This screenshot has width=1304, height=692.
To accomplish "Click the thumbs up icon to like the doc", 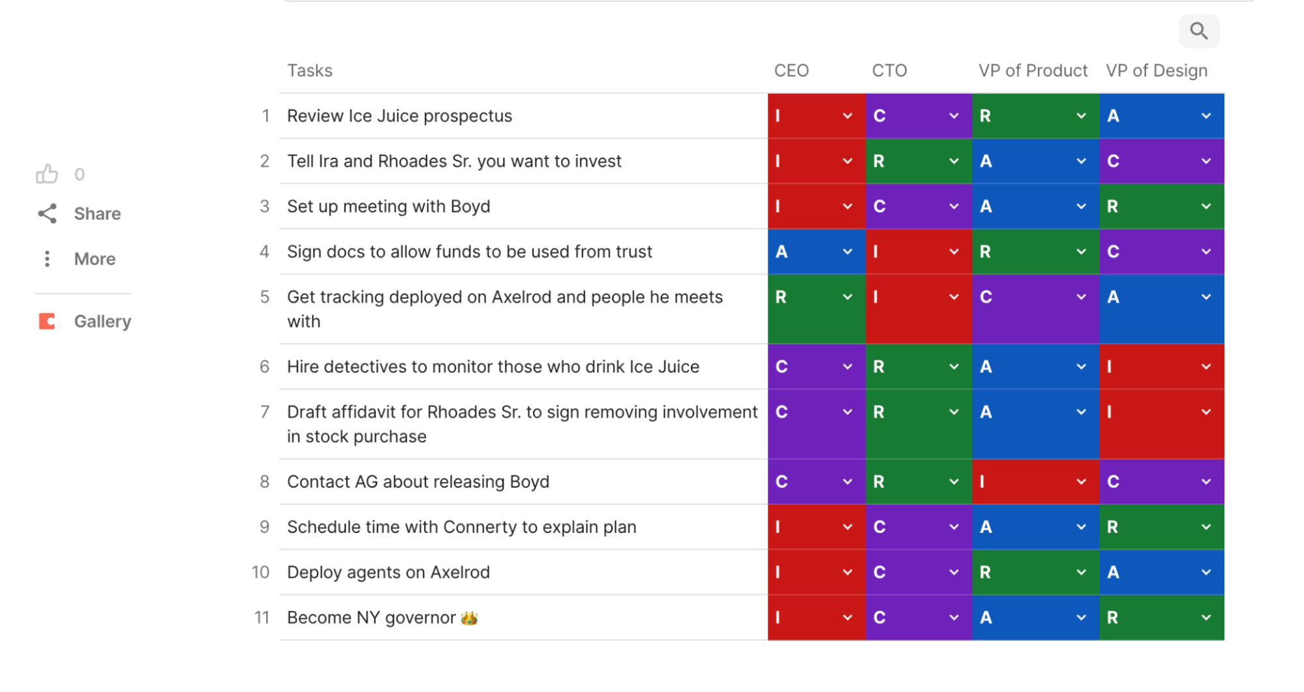I will [x=48, y=173].
